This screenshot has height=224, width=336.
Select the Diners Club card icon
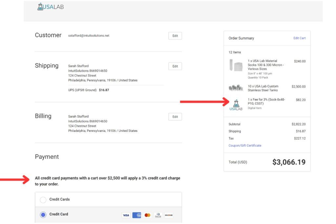pyautogui.click(x=157, y=215)
